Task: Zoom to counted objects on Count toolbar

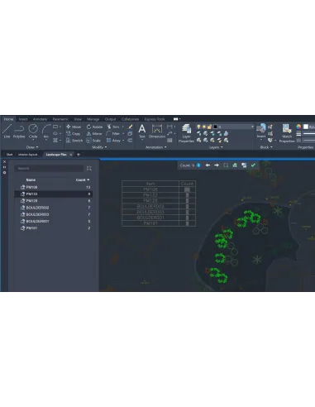Action: click(226, 165)
